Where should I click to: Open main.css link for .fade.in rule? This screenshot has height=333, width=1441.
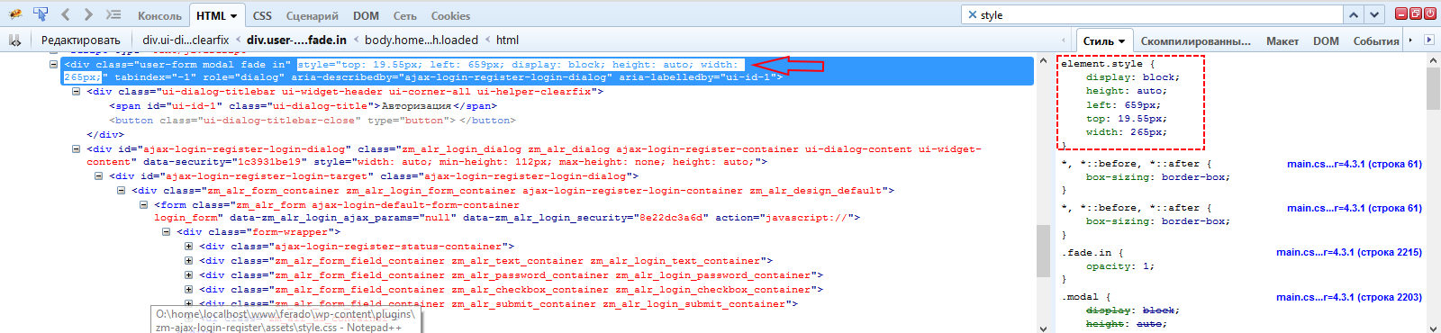click(x=1348, y=252)
